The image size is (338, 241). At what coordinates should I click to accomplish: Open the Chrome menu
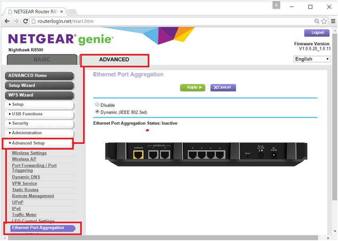pyautogui.click(x=333, y=21)
